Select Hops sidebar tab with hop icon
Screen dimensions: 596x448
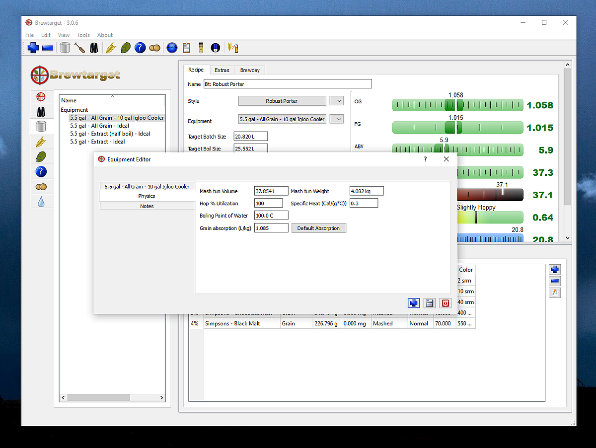point(41,156)
